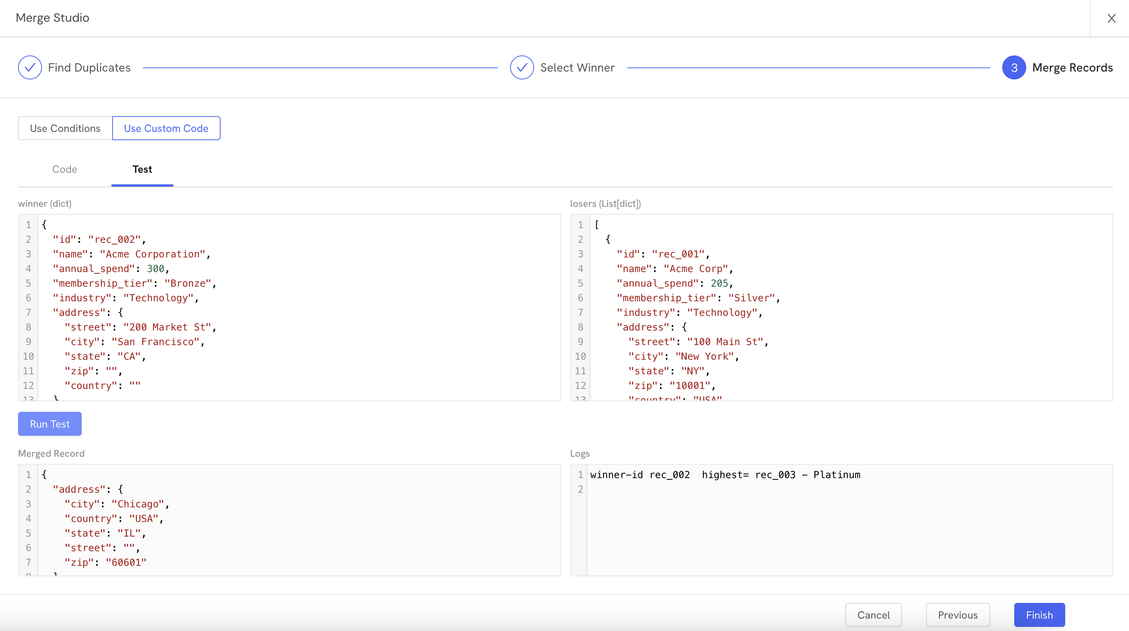Screen dimensions: 1129x631
Task: Click the loser id "rec_001" line
Action: point(663,254)
